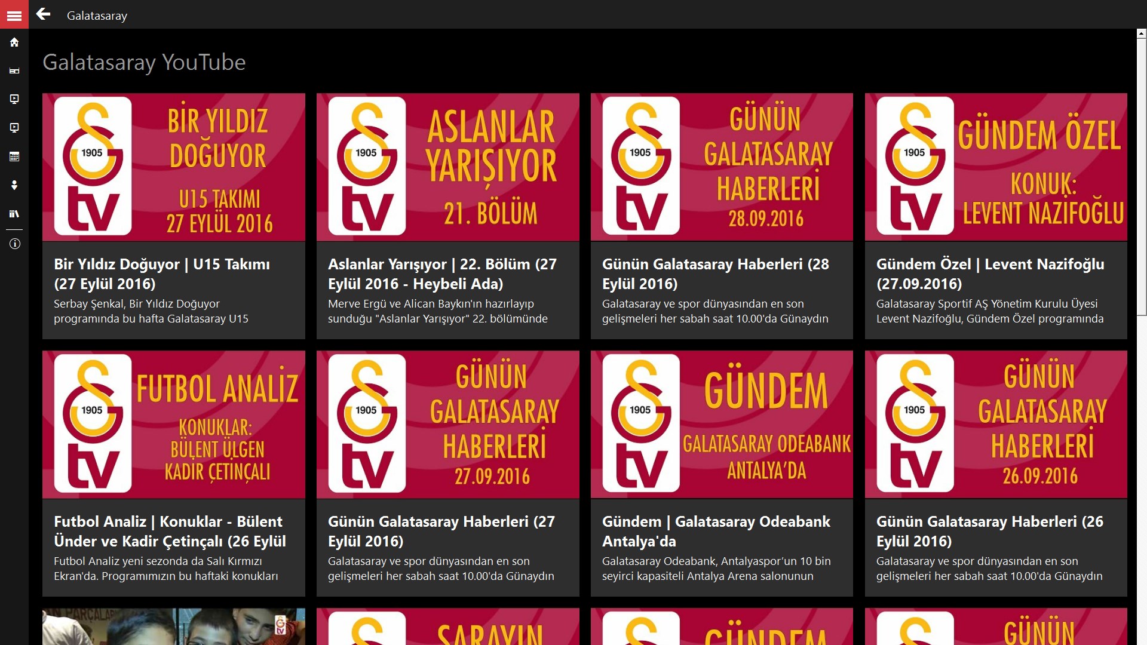Click the scrollbar up arrow
The width and height of the screenshot is (1147, 645).
click(x=1141, y=34)
